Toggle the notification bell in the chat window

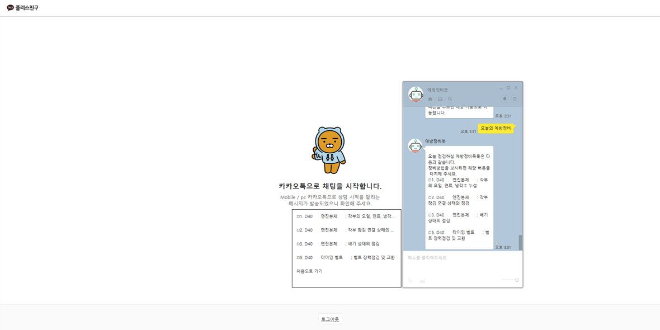tap(505, 99)
